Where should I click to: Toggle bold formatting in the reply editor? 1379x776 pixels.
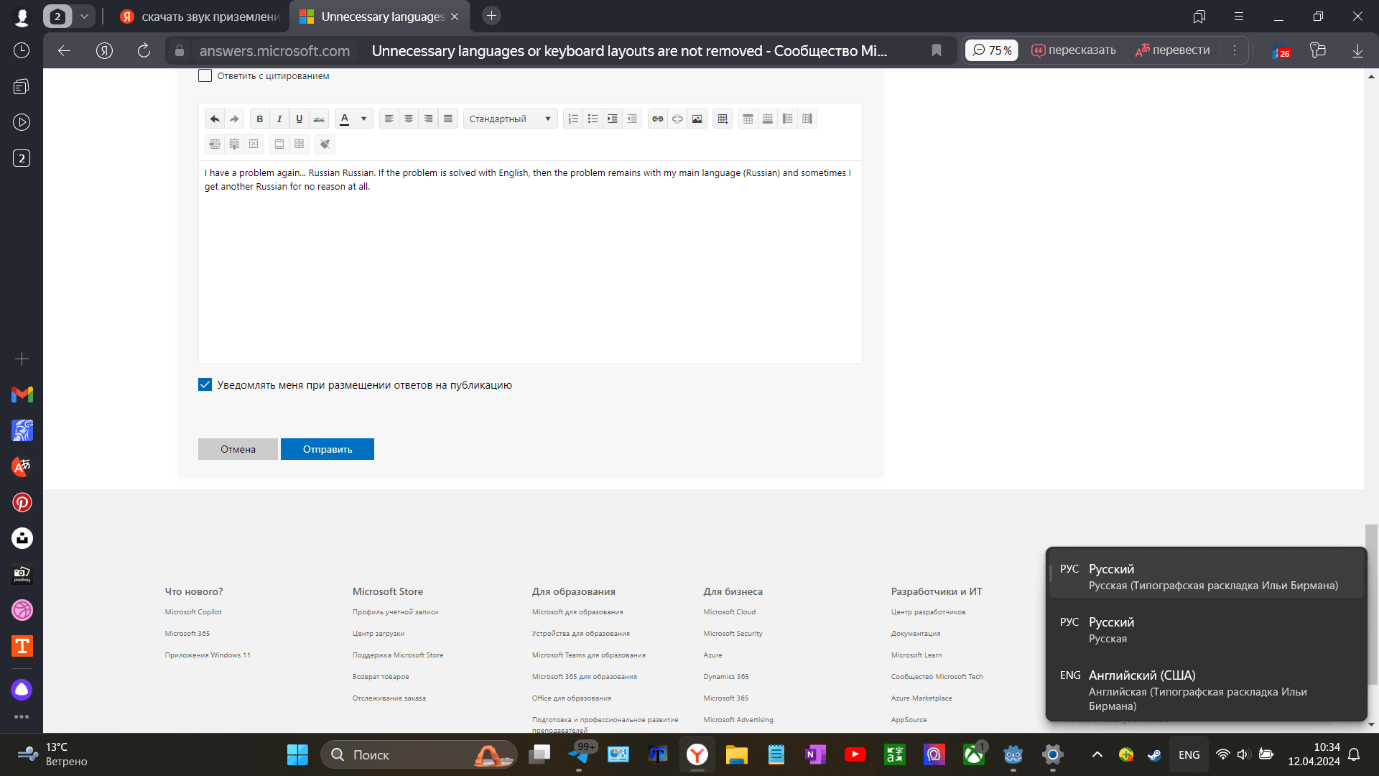260,119
